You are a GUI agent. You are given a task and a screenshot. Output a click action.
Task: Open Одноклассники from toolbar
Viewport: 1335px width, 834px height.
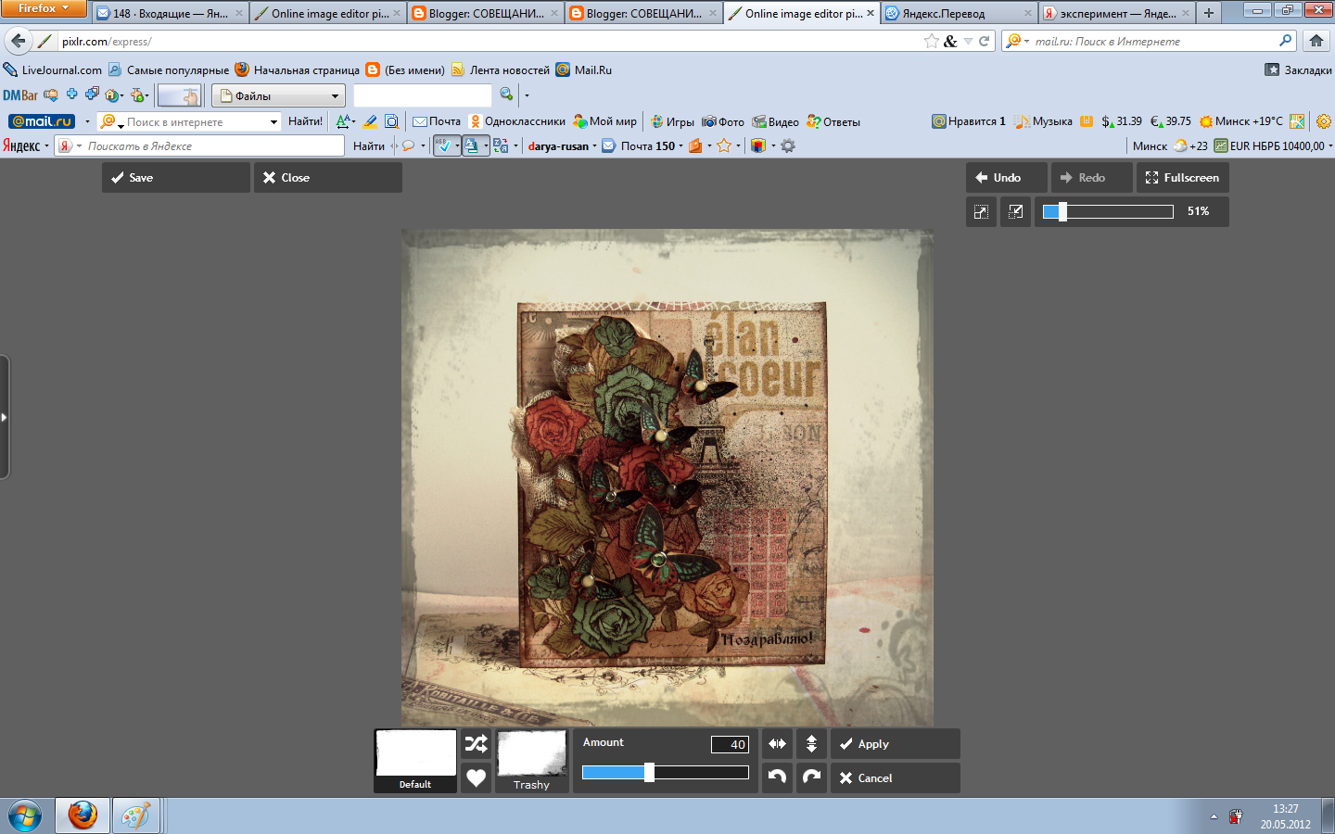[517, 121]
